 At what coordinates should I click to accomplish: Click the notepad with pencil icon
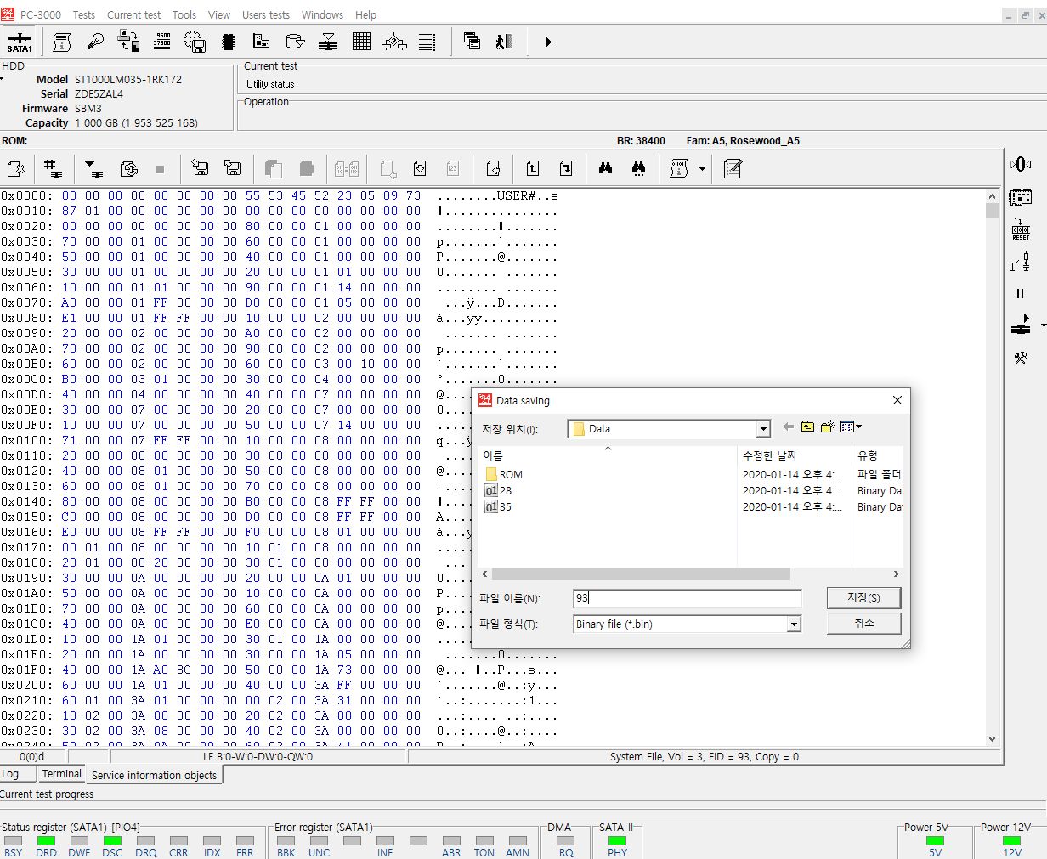coord(733,168)
